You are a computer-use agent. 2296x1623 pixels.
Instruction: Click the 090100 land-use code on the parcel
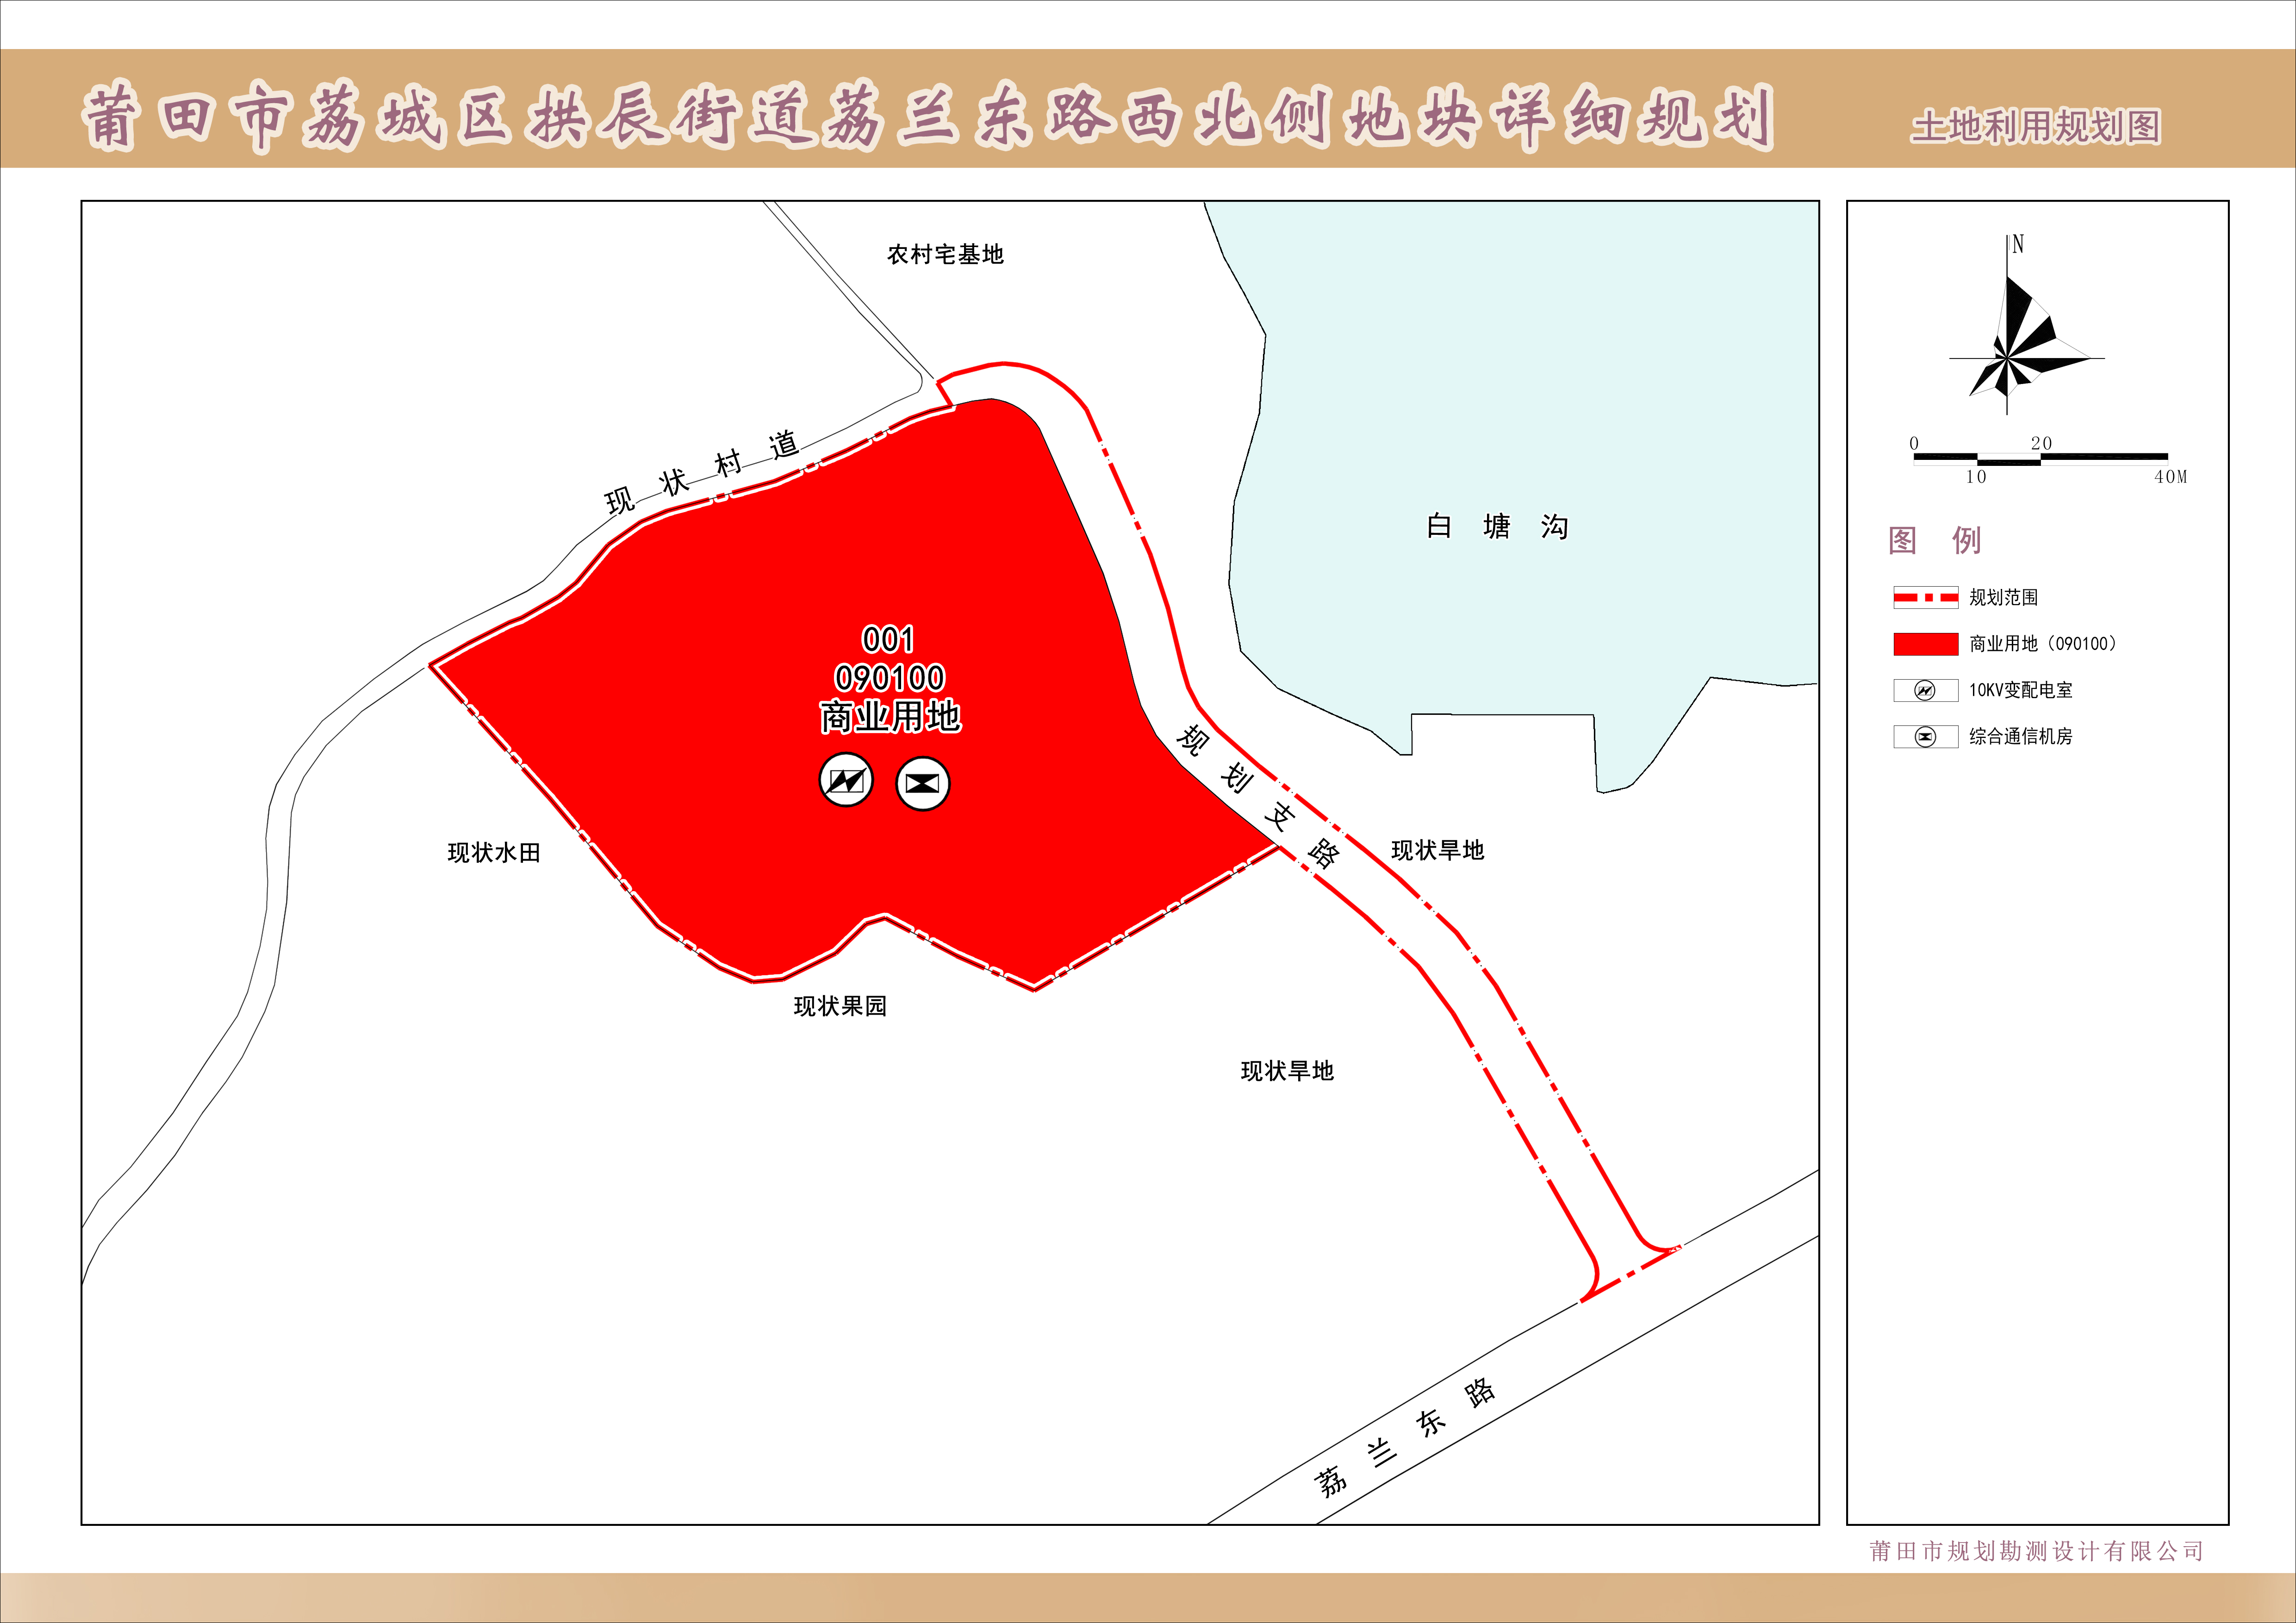[890, 679]
